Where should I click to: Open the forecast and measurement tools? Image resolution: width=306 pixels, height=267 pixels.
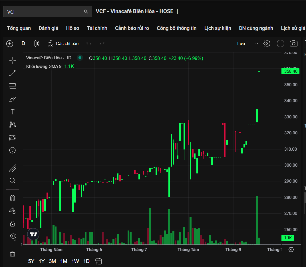pos(13,137)
